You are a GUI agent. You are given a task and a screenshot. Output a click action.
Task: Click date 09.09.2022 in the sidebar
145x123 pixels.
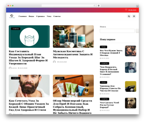pos(106,77)
